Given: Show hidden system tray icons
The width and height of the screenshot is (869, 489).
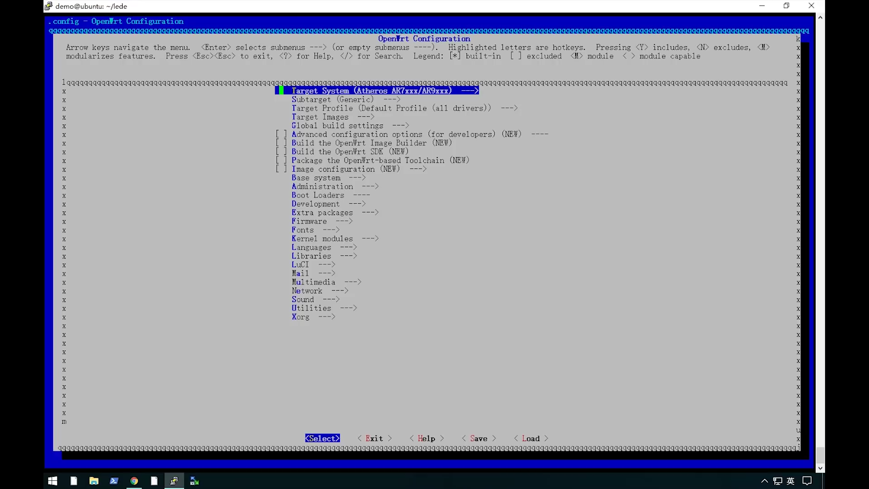Looking at the screenshot, I should pos(764,481).
